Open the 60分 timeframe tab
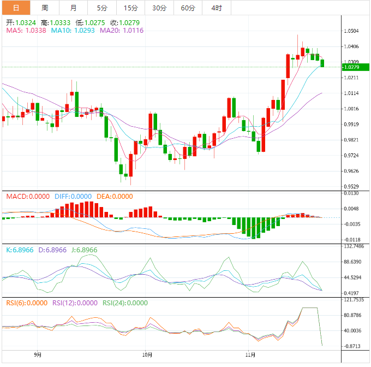Screen dimensions: 371x367 (x=188, y=8)
